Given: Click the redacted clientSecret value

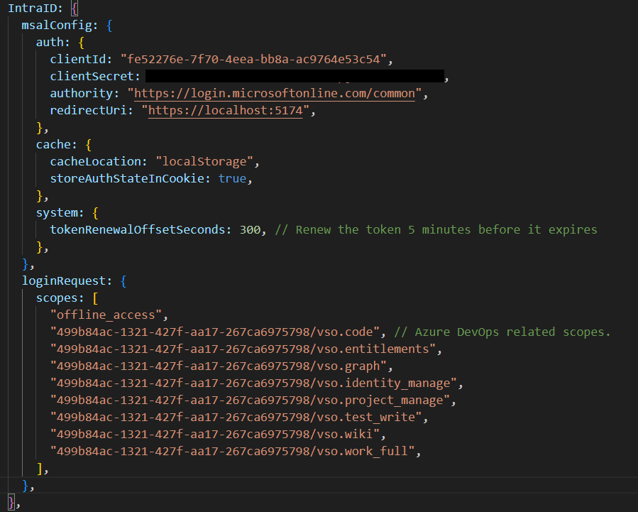Looking at the screenshot, I should [295, 76].
